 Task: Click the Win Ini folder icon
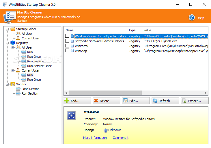[x=13, y=84]
